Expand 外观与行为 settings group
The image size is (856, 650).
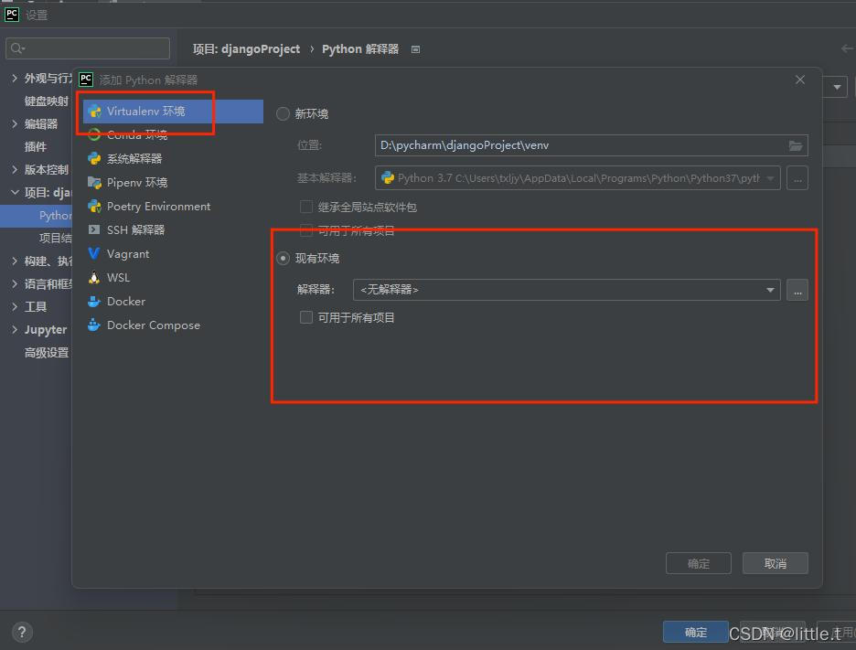coord(15,79)
